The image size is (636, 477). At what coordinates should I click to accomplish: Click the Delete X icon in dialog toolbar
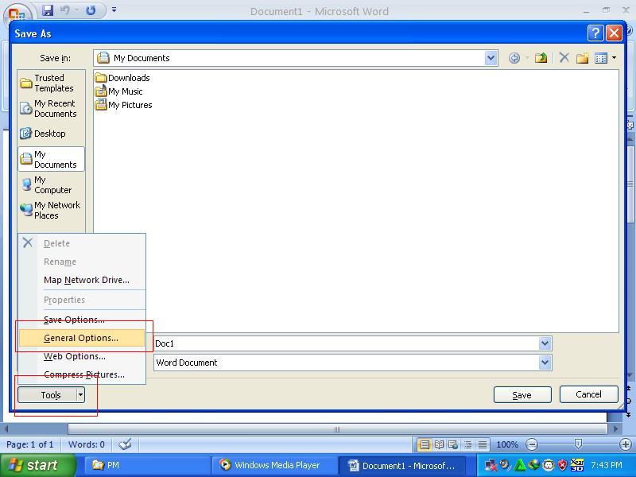coord(564,57)
